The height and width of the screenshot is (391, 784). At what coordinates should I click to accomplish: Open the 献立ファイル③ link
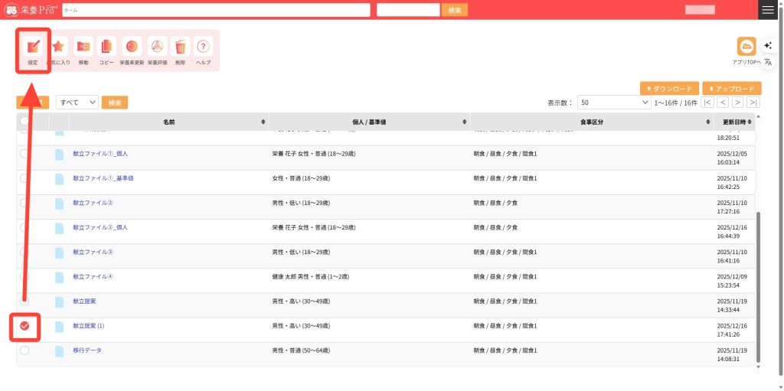tap(93, 252)
